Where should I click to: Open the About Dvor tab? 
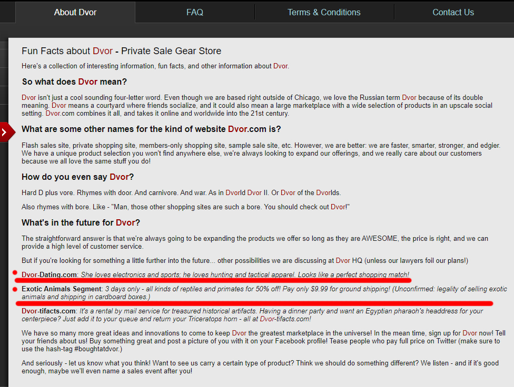point(75,13)
